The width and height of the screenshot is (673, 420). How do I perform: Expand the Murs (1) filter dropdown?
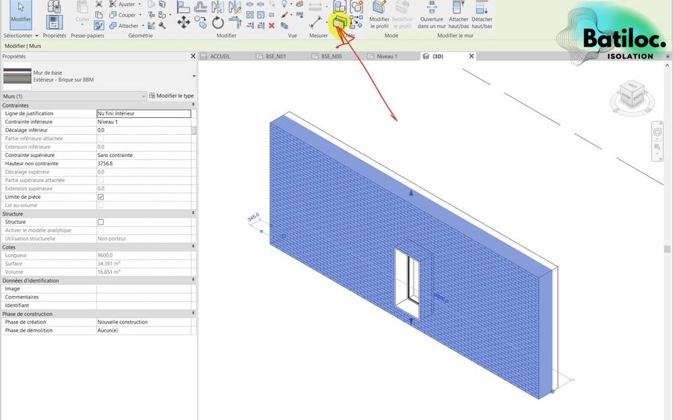(143, 96)
